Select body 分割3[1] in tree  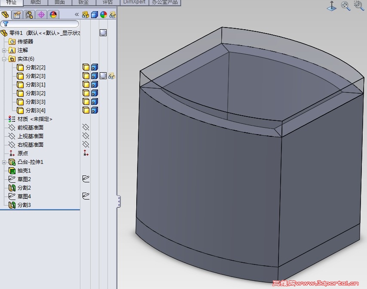coord(31,85)
